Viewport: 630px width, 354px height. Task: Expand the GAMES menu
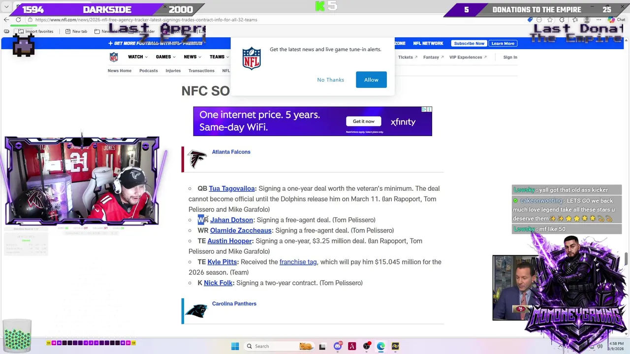click(165, 57)
